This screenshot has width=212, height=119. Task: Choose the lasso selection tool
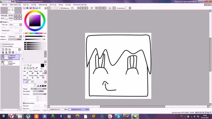[x=27, y=65]
